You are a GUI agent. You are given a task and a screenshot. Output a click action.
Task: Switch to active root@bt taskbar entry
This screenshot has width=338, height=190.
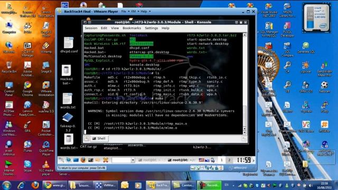[181, 160]
